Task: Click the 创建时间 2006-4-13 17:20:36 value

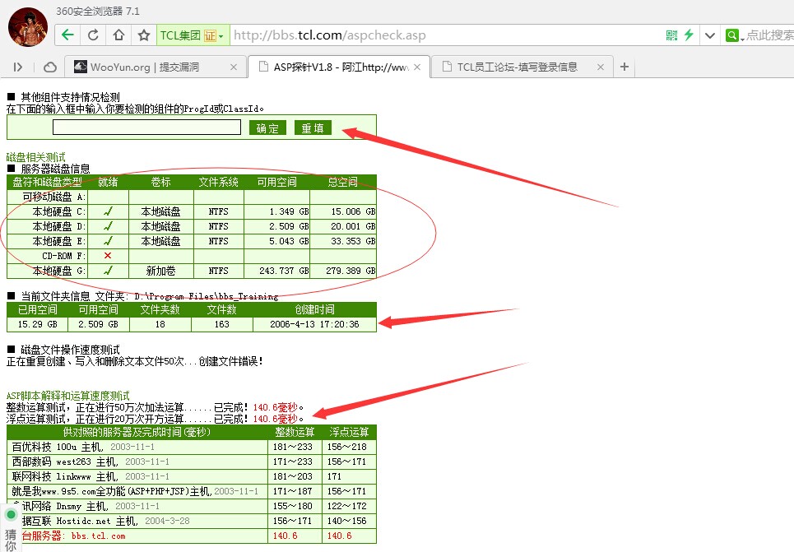Action: pos(314,324)
